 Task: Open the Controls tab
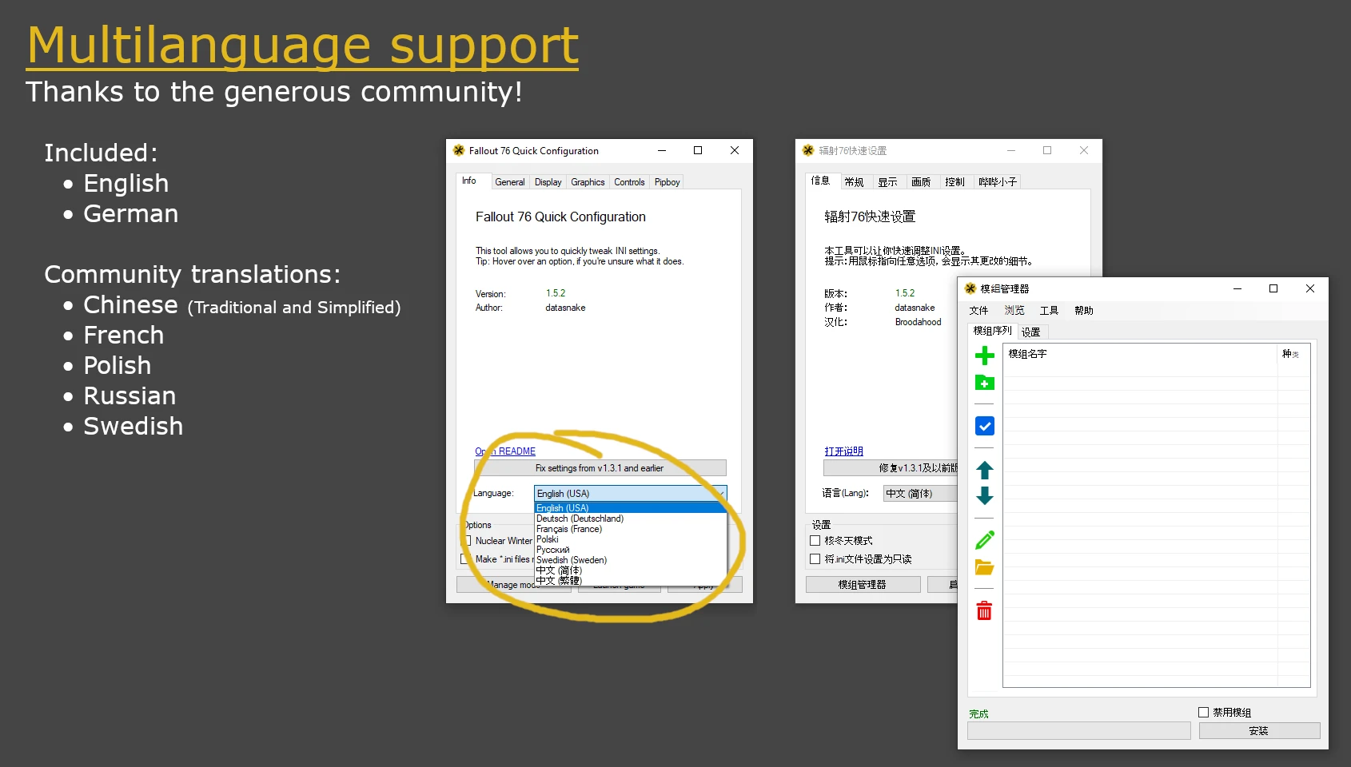pos(629,182)
